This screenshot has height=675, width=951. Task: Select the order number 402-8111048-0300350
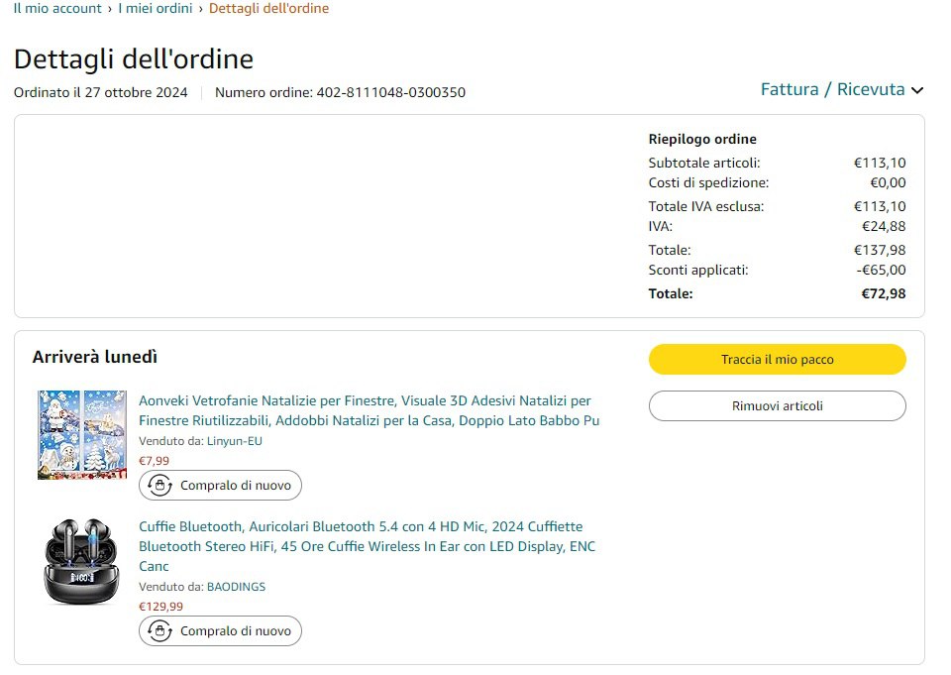[x=390, y=93]
